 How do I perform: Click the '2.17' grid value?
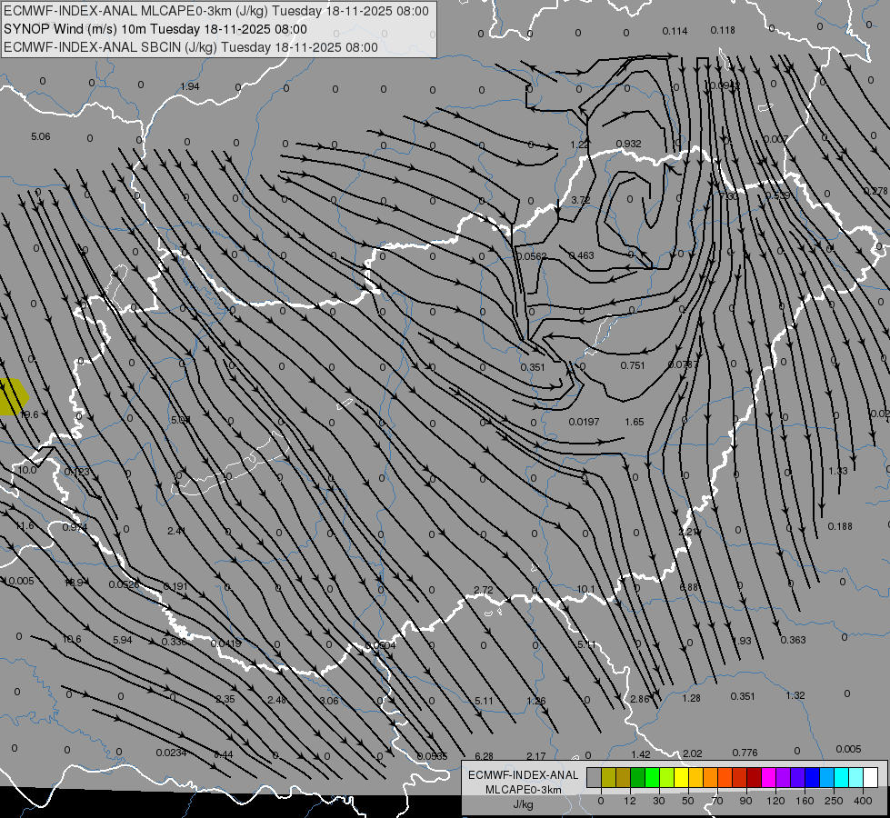tap(535, 756)
